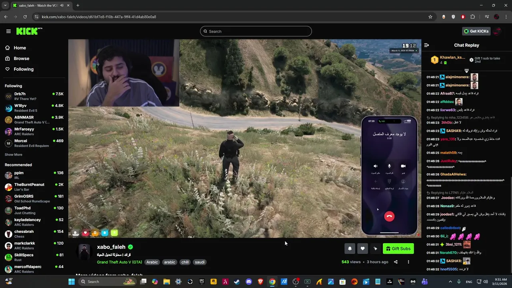This screenshot has height=288, width=512.
Task: Click the Get KICKs button
Action: (x=476, y=31)
